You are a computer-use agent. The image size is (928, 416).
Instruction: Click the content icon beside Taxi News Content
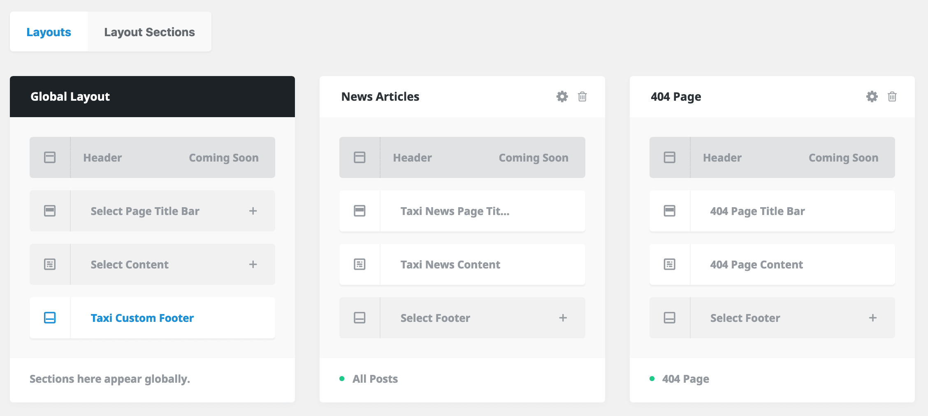click(360, 264)
